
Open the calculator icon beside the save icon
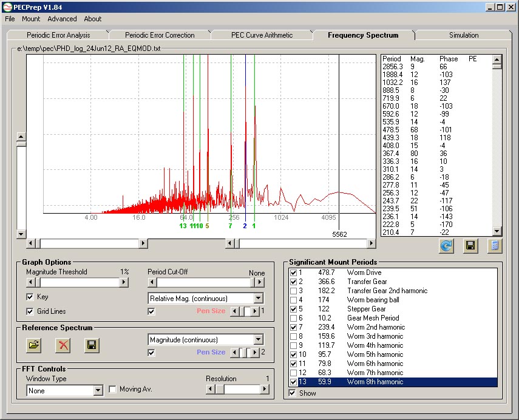[x=495, y=246]
